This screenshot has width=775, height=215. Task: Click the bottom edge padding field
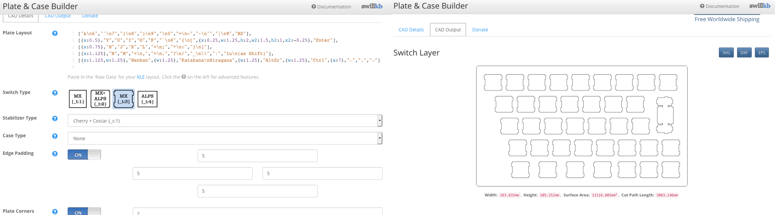point(257,191)
